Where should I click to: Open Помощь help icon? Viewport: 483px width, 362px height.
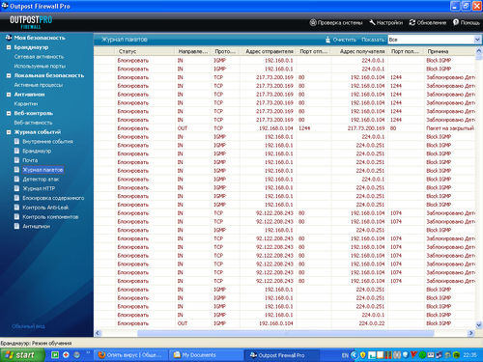coord(456,22)
